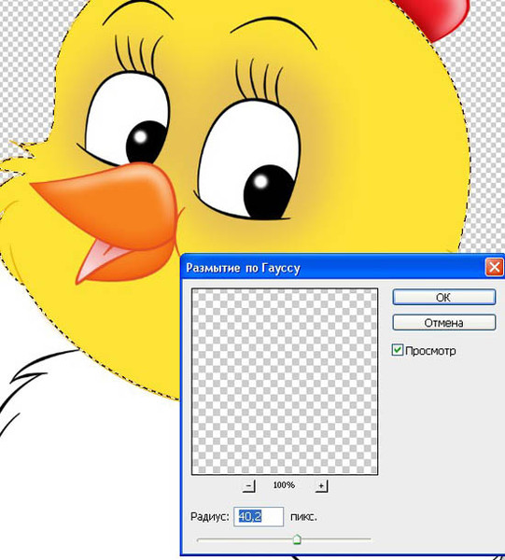505x560 pixels.
Task: Click the 100% preview zoom label
Action: [284, 485]
